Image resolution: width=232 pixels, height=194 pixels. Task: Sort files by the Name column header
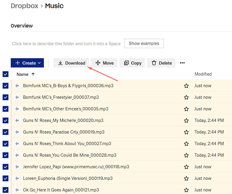pos(26,74)
